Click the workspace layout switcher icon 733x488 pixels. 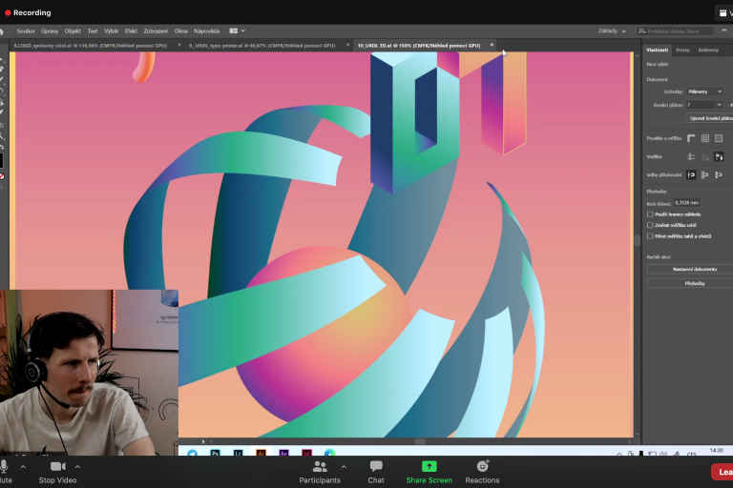(235, 30)
